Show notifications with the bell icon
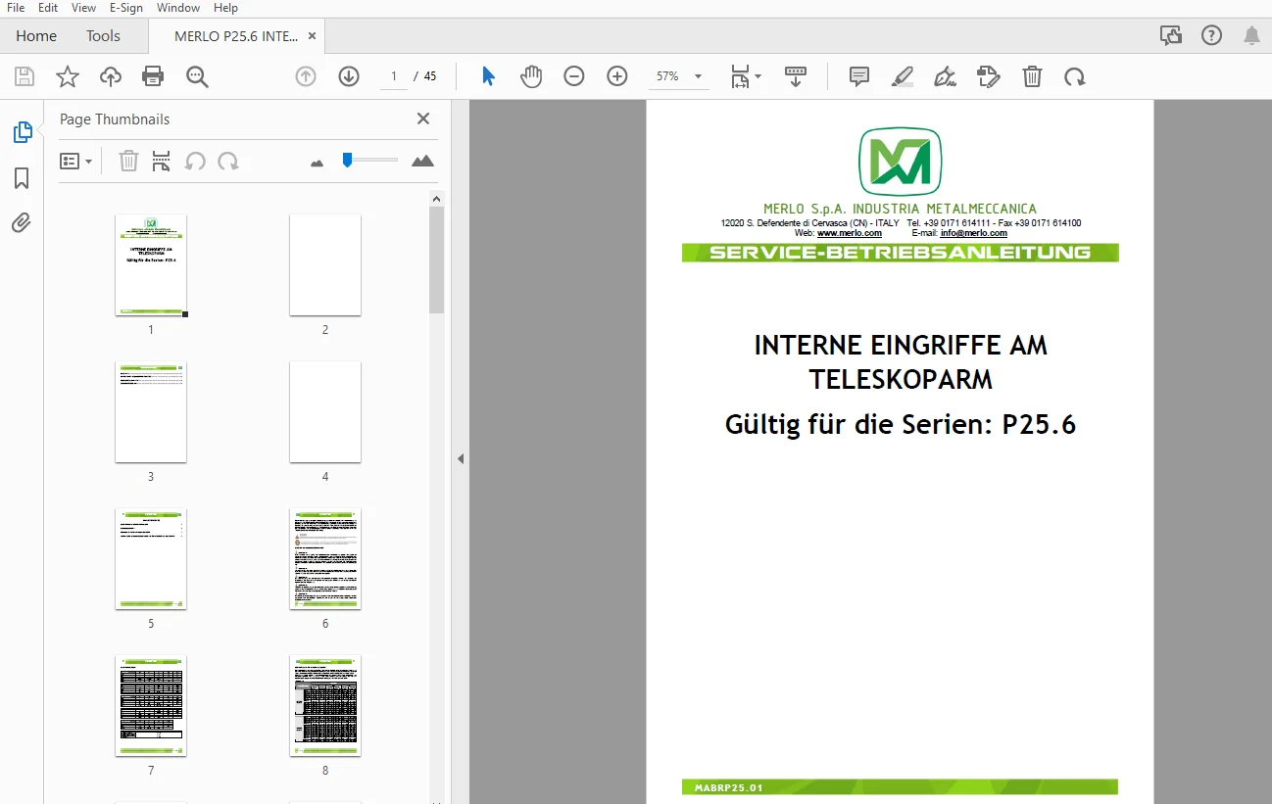Viewport: 1272px width, 804px height. [1251, 35]
